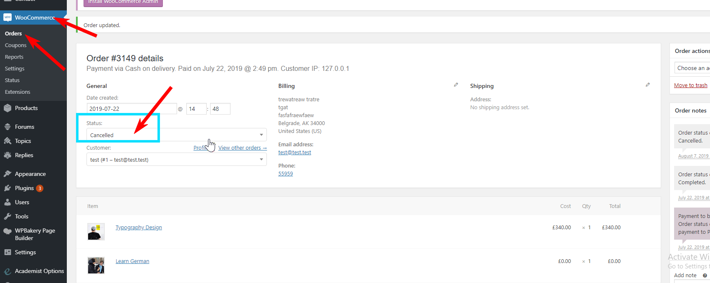Click the Settings slider icon in sidebar

point(8,252)
